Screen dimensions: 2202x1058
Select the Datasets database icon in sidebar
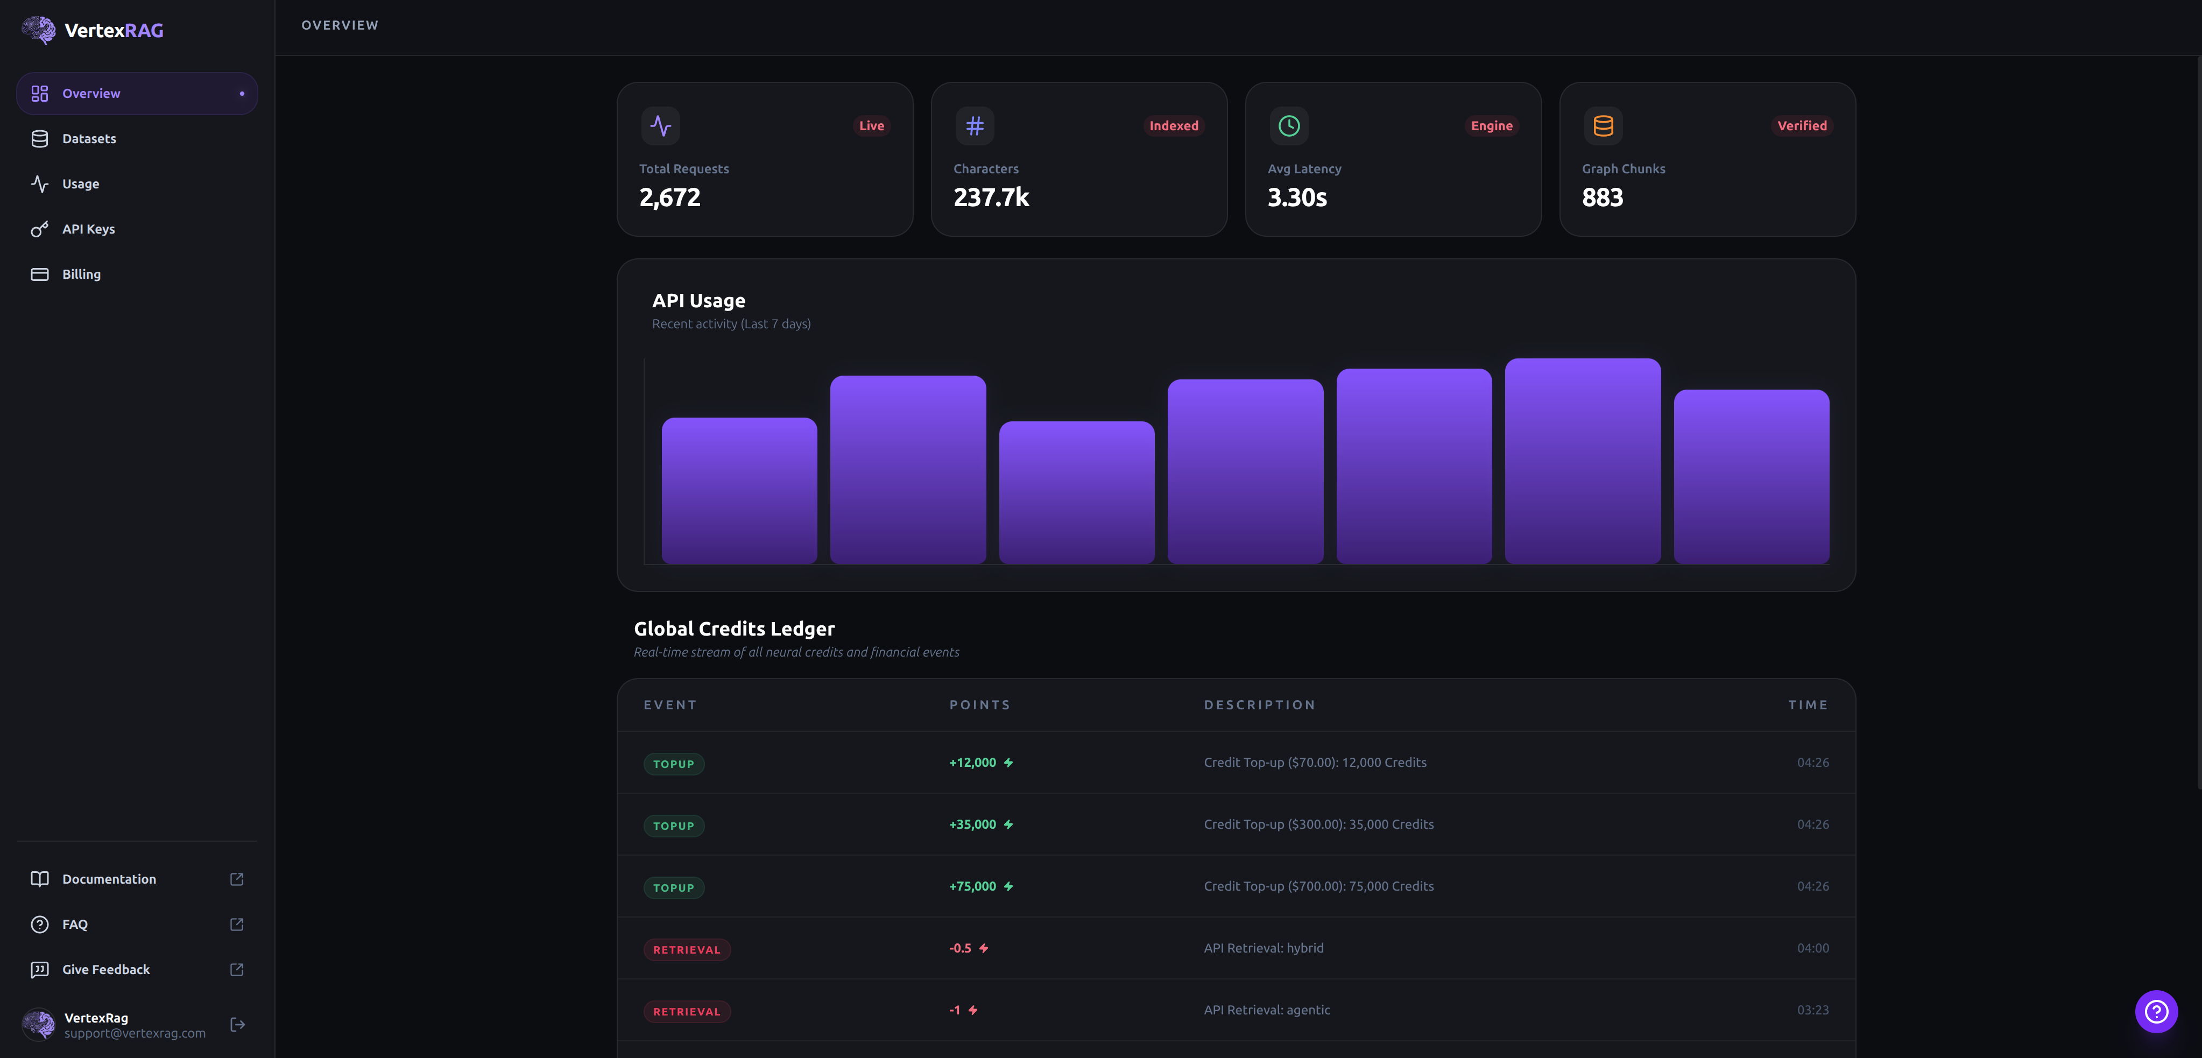(x=40, y=138)
